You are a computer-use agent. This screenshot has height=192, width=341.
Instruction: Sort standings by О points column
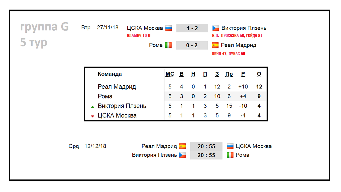(x=259, y=74)
